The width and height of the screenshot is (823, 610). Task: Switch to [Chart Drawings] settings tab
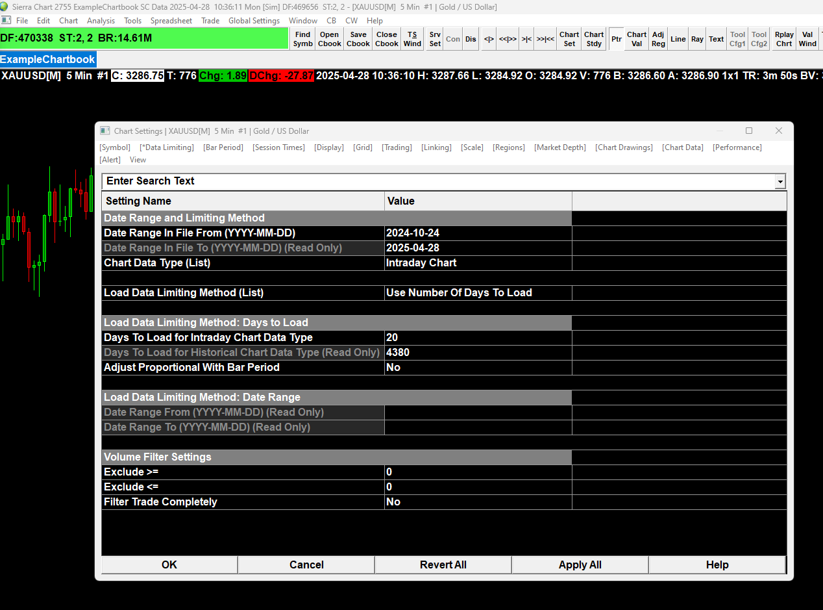pyautogui.click(x=624, y=147)
